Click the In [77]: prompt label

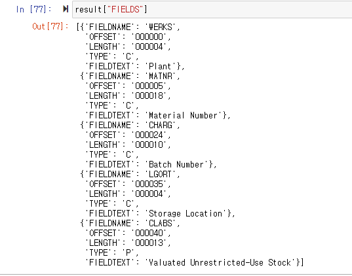click(x=33, y=9)
